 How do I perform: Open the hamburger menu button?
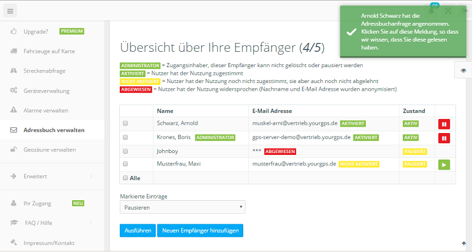(10, 11)
